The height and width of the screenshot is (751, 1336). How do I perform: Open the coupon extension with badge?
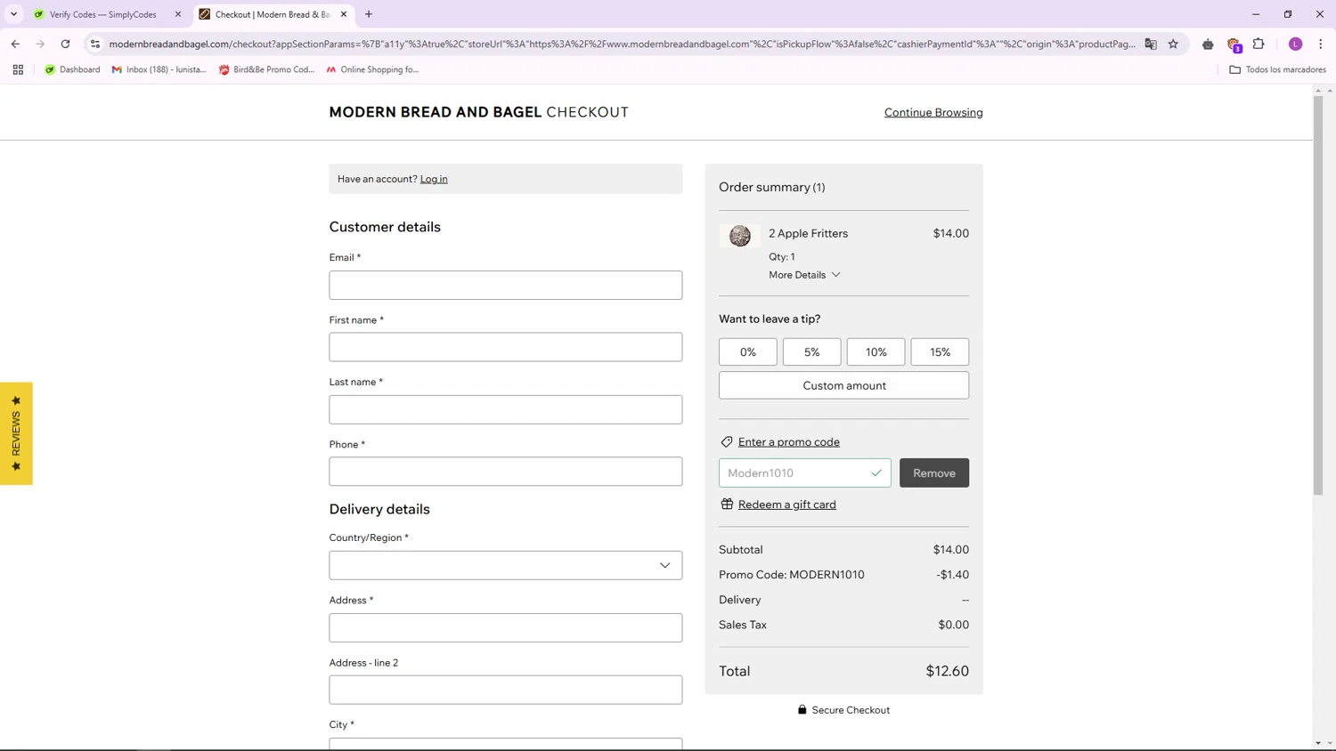tap(1234, 44)
